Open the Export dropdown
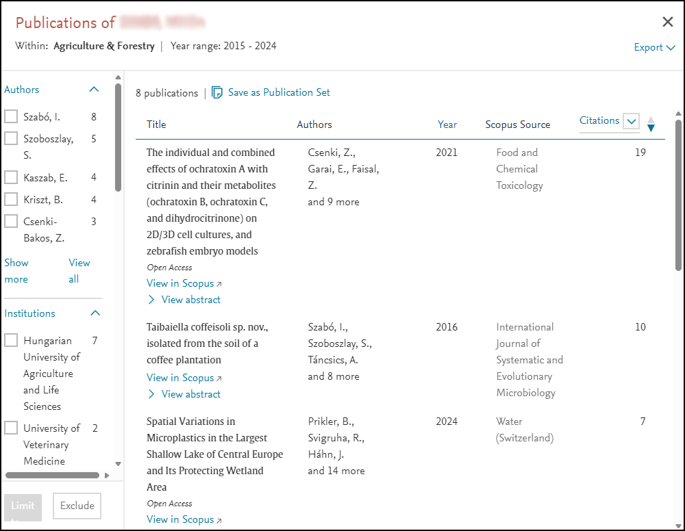Image resolution: width=685 pixels, height=531 pixels. click(x=654, y=47)
